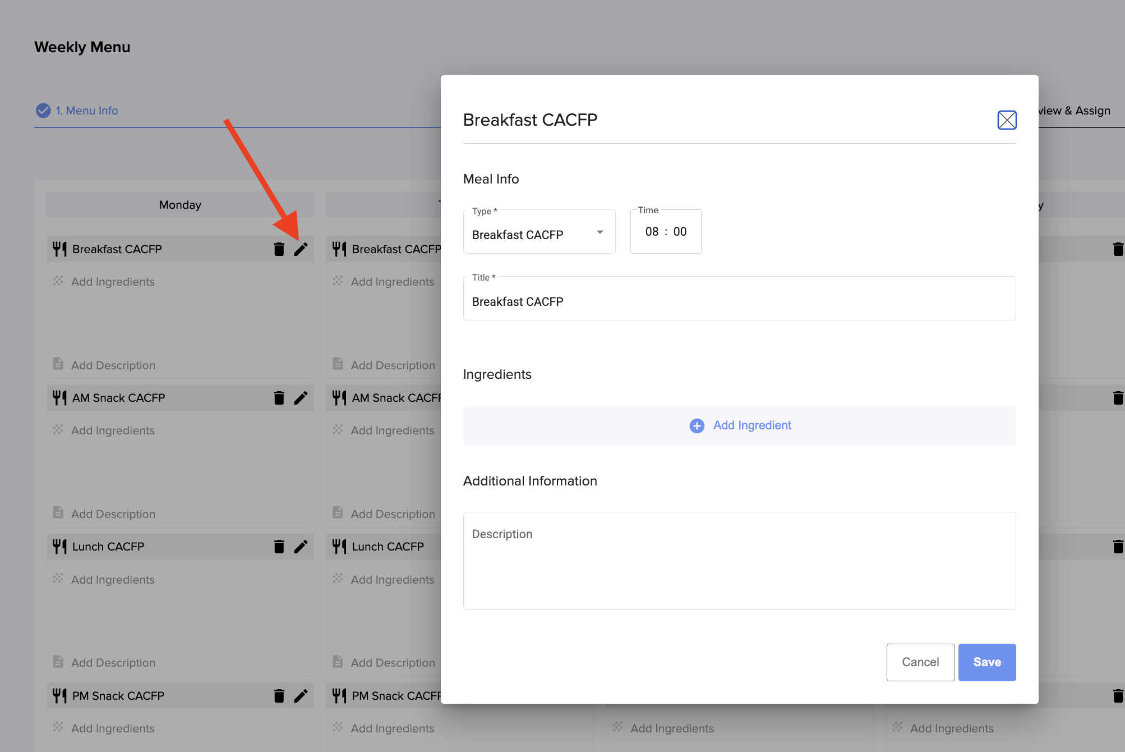Switch to the Review & Assign step
Viewport: 1125px width, 752px height.
pos(1074,111)
